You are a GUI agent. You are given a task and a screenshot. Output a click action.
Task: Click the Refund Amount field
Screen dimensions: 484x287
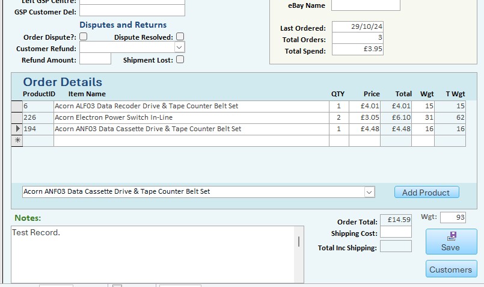[x=95, y=59]
